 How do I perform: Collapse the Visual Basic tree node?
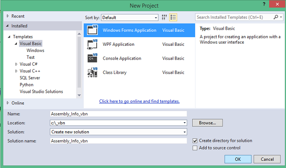click(x=16, y=44)
